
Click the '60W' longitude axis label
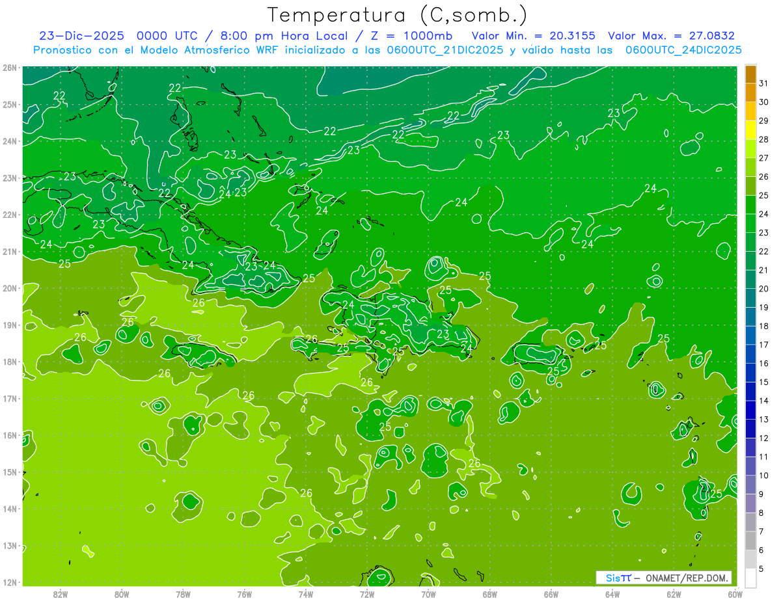735,594
